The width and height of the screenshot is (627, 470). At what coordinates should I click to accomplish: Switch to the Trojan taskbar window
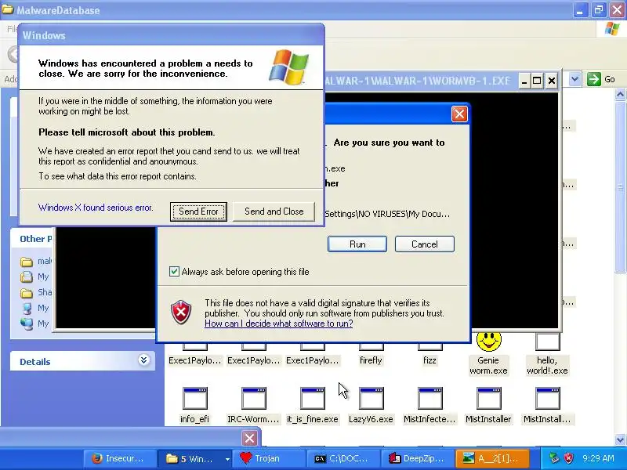click(269, 458)
